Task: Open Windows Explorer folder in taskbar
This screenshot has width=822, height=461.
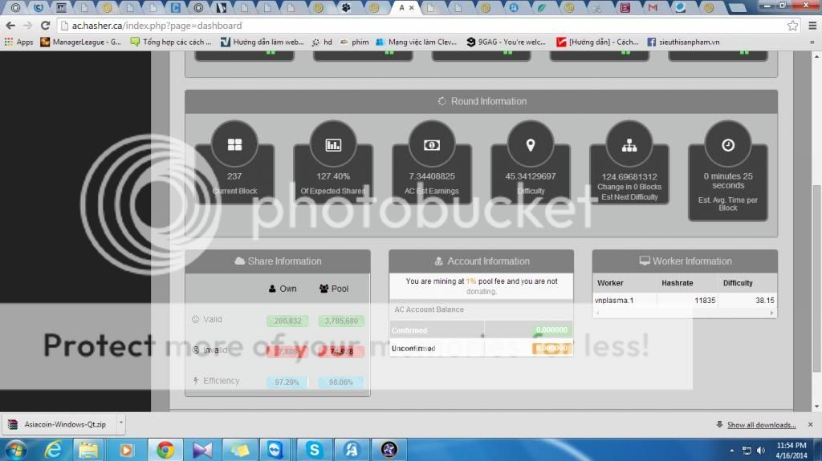Action: tap(88, 450)
